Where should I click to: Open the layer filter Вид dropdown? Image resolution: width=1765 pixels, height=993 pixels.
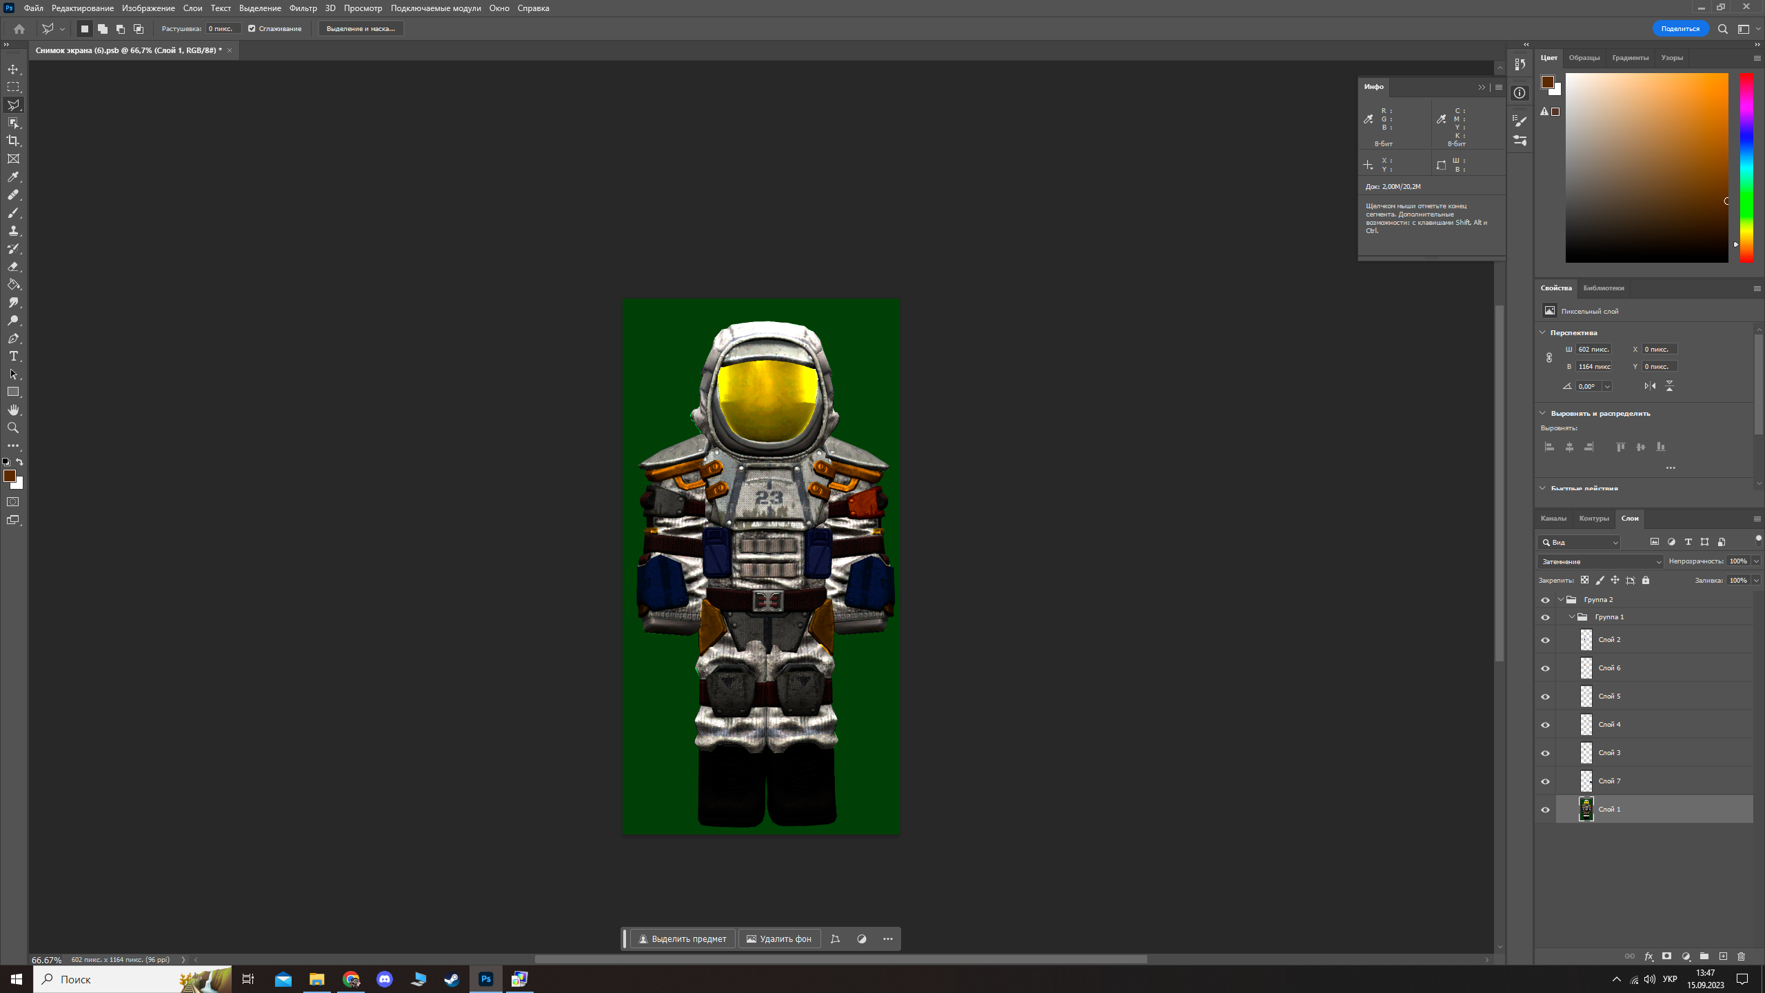click(x=1579, y=543)
